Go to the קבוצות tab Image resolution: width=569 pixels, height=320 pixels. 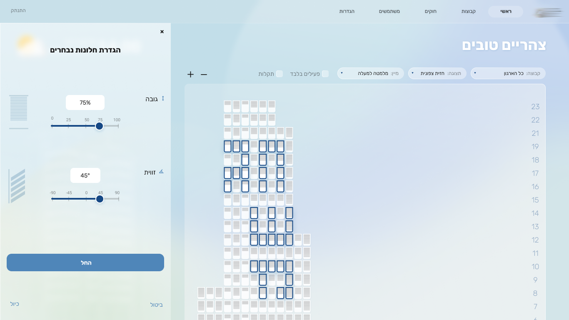click(x=469, y=11)
